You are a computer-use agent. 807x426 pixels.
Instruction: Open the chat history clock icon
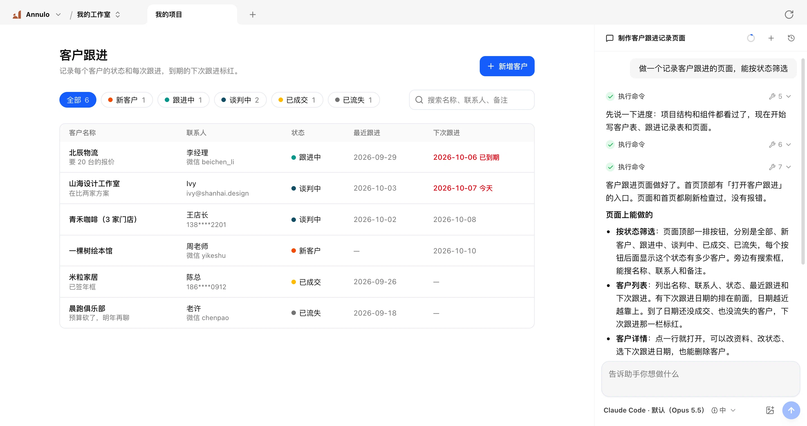[791, 38]
